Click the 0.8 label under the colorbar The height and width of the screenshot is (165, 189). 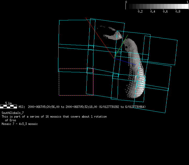(178, 12)
